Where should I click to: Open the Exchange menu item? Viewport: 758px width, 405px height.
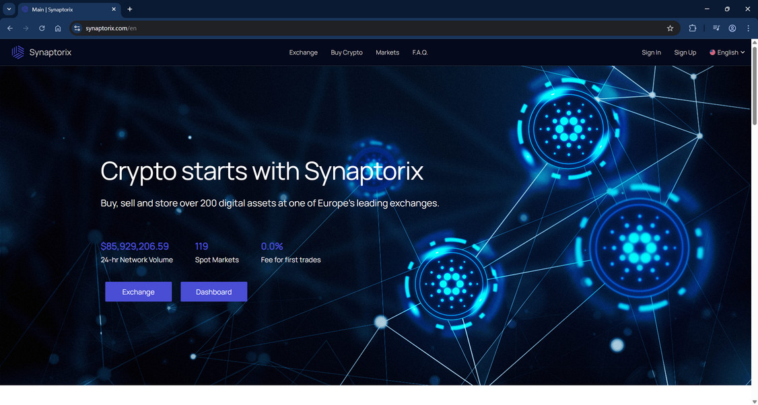tap(303, 52)
